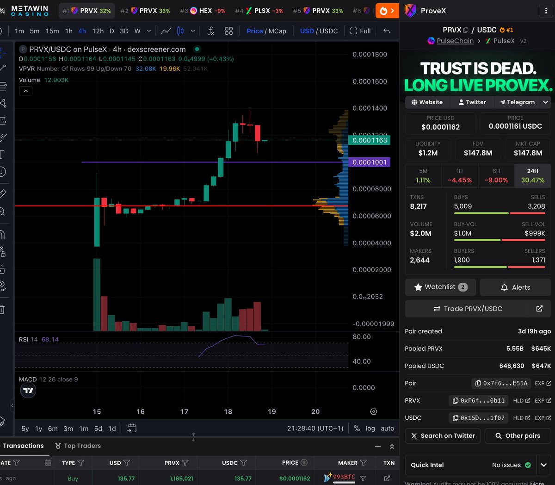Screen dimensions: 555x485
Task: Toggle chart denomination to USDC
Action: (328, 31)
